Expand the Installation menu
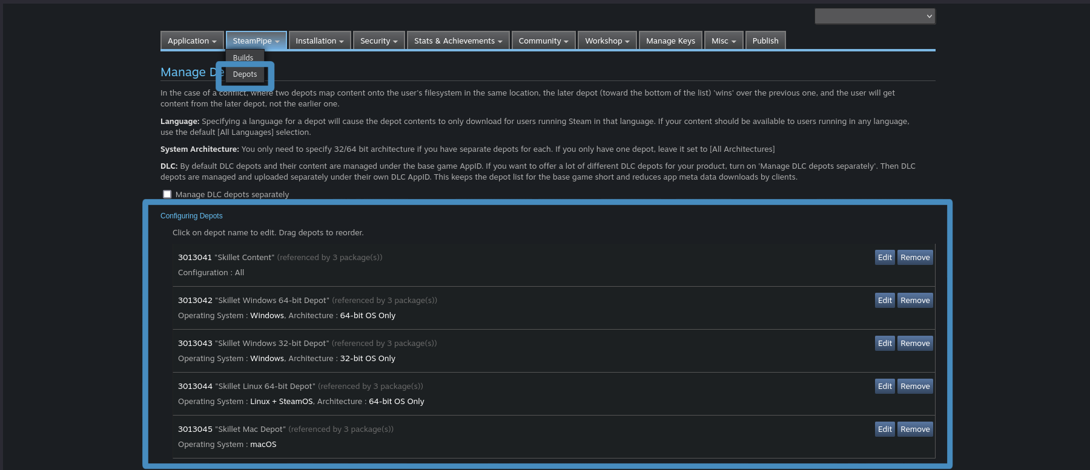Image resolution: width=1090 pixels, height=470 pixels. 319,41
